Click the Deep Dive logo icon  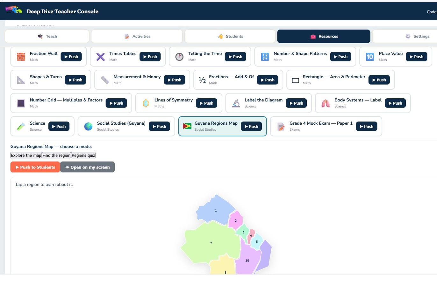click(x=14, y=10)
